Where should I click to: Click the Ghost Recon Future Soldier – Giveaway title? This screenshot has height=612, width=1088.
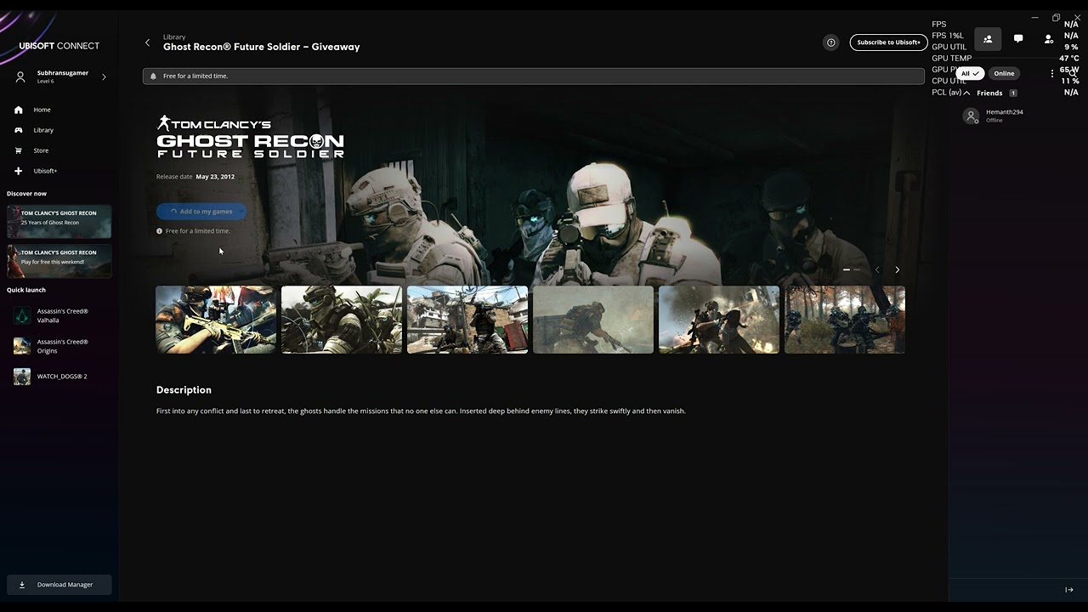[262, 48]
